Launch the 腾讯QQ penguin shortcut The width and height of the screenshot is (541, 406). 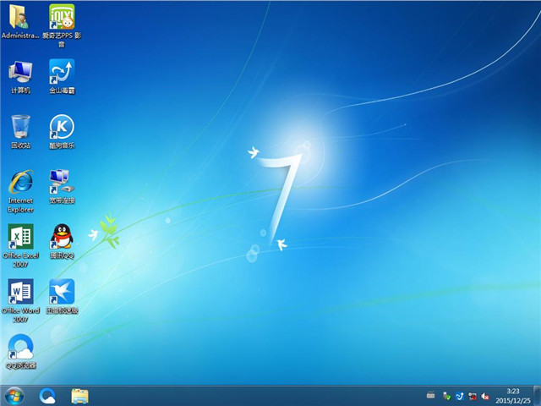(x=62, y=242)
